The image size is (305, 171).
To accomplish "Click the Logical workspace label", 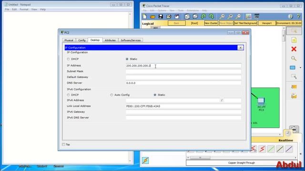I will point(148,24).
